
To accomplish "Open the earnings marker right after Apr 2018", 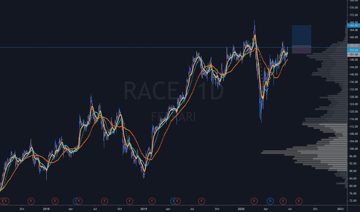I will click(79, 201).
